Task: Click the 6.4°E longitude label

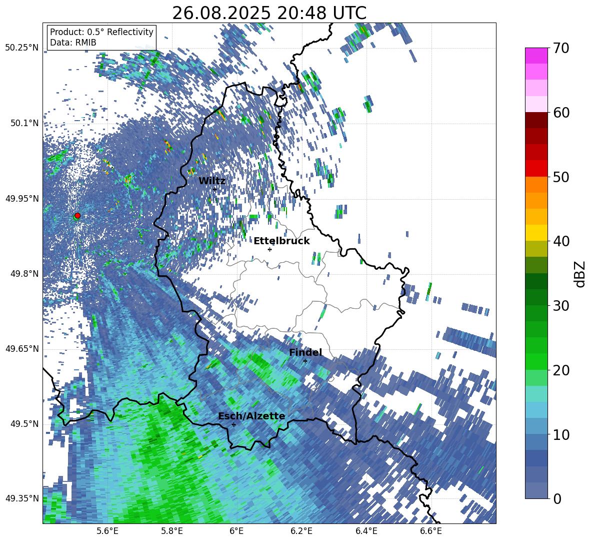Action: (x=366, y=531)
